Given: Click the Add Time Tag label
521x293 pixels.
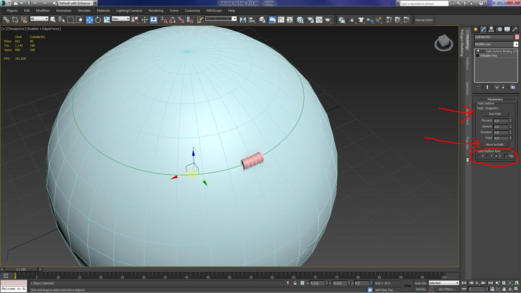Looking at the screenshot, I should pyautogui.click(x=384, y=290).
